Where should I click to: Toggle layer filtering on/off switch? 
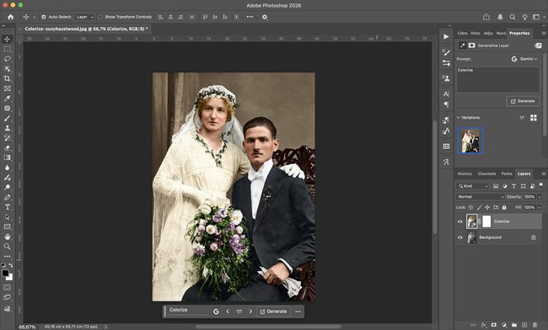[x=541, y=185]
